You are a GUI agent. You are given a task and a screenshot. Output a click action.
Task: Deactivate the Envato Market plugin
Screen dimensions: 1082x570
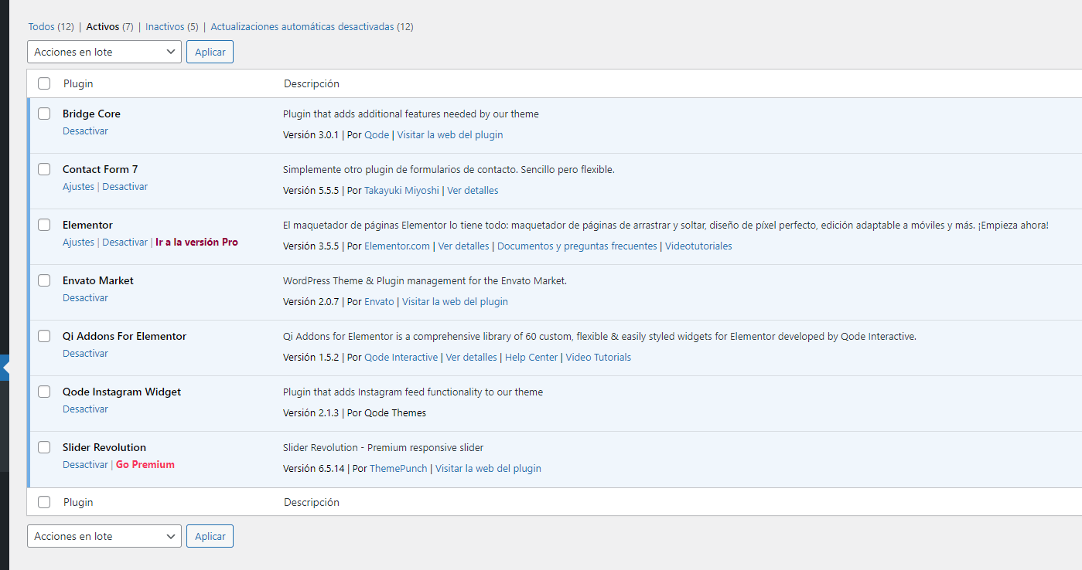click(x=85, y=298)
